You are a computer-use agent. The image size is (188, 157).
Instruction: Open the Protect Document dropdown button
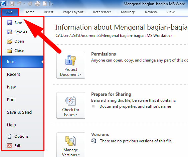[71, 65]
